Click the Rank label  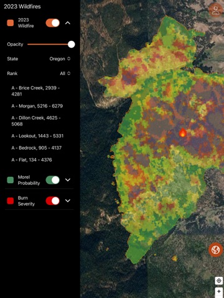tap(12, 73)
